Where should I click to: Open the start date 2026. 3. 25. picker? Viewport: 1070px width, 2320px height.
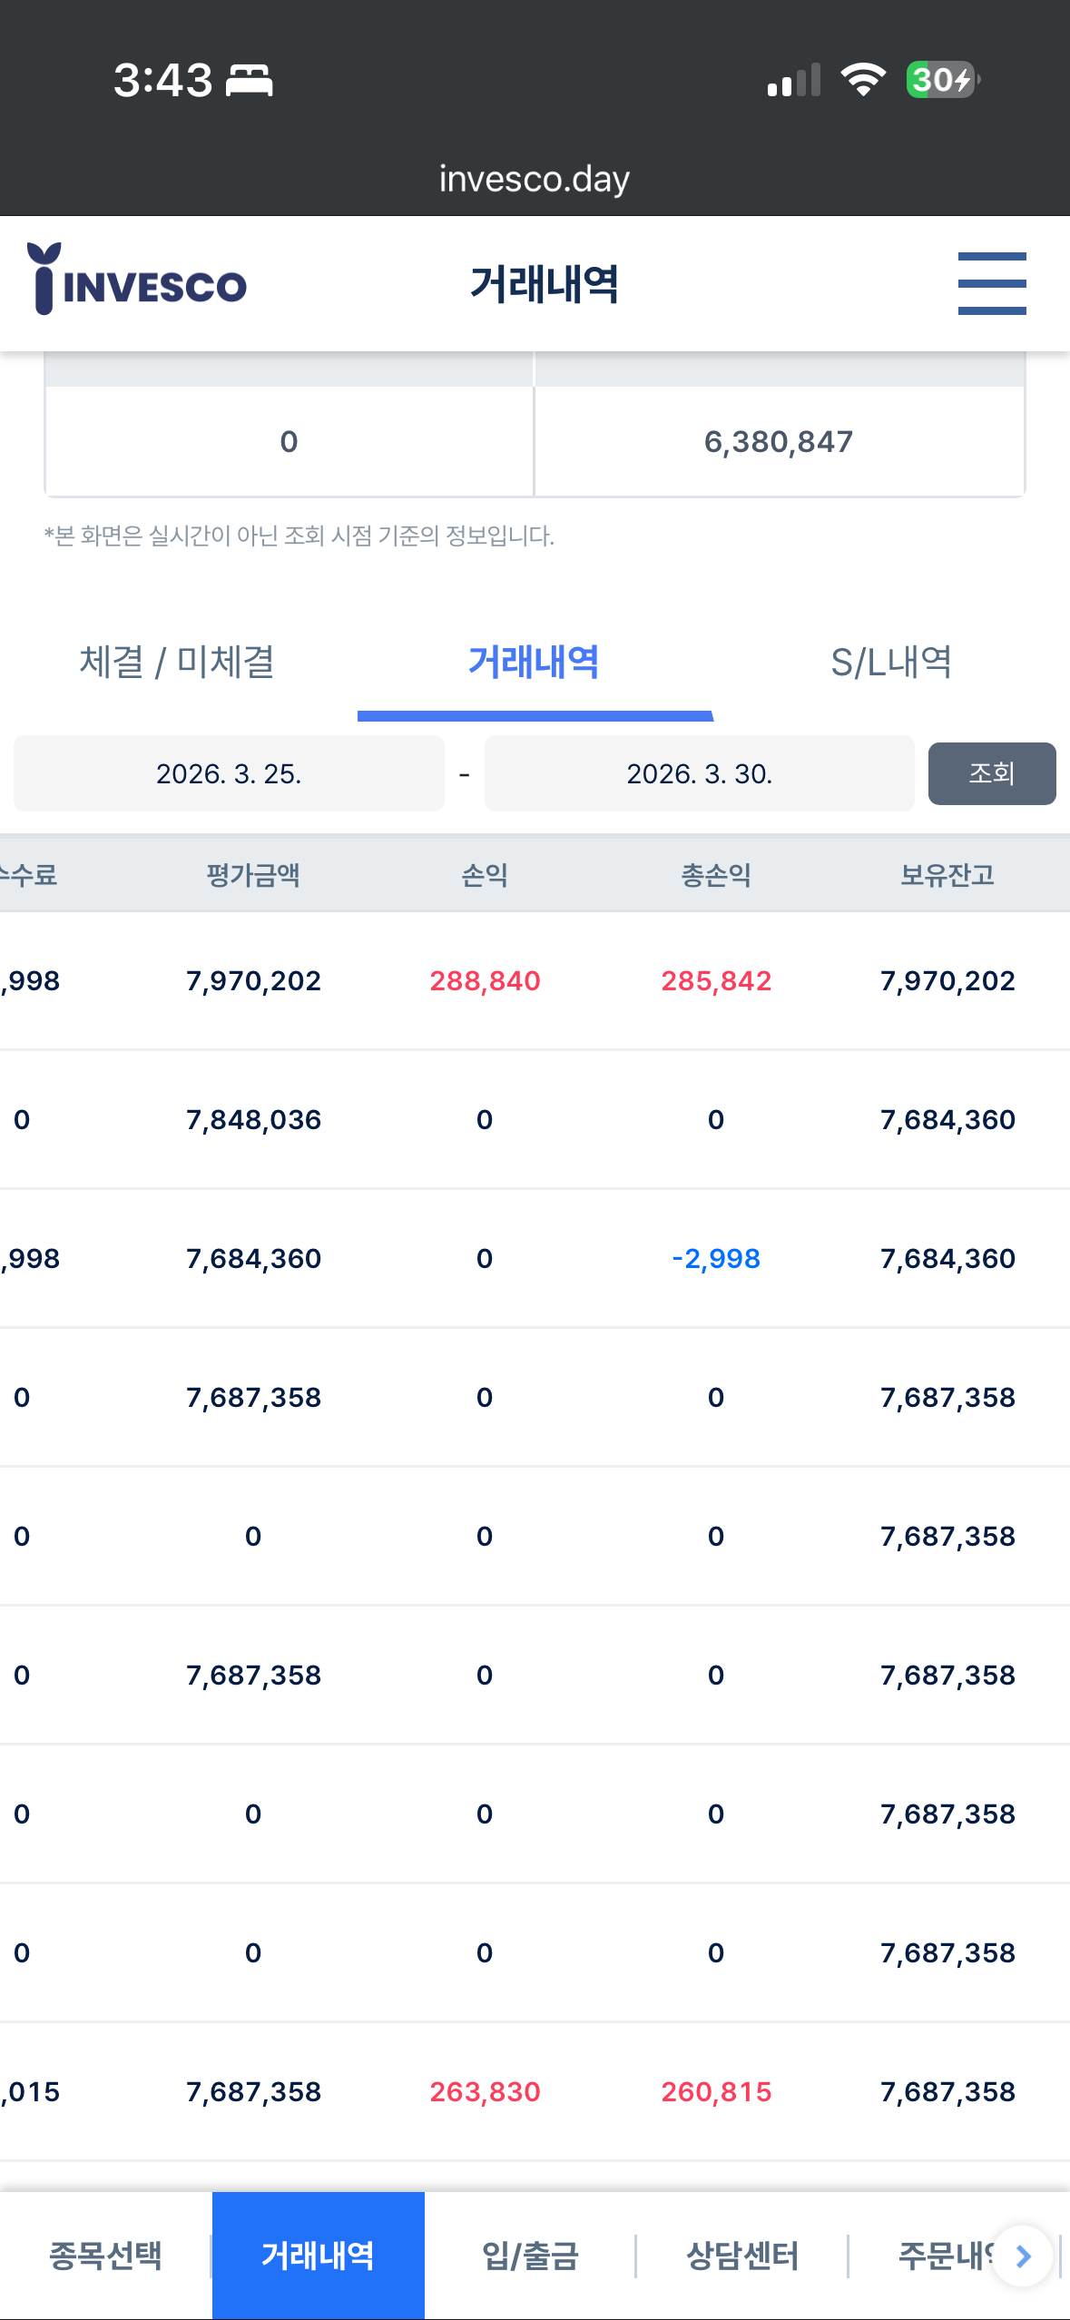[x=229, y=773]
